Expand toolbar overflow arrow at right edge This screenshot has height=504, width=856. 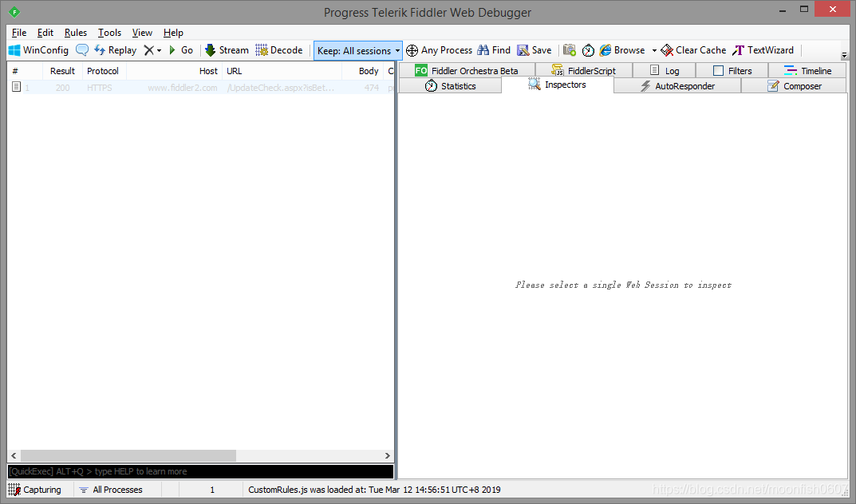tap(844, 55)
